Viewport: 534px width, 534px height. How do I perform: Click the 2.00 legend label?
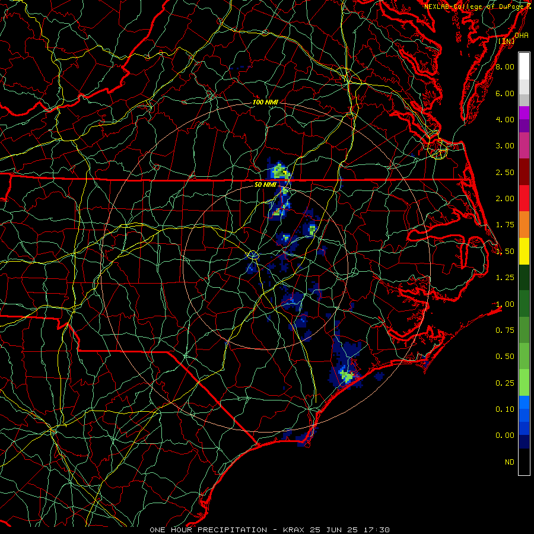(x=505, y=199)
